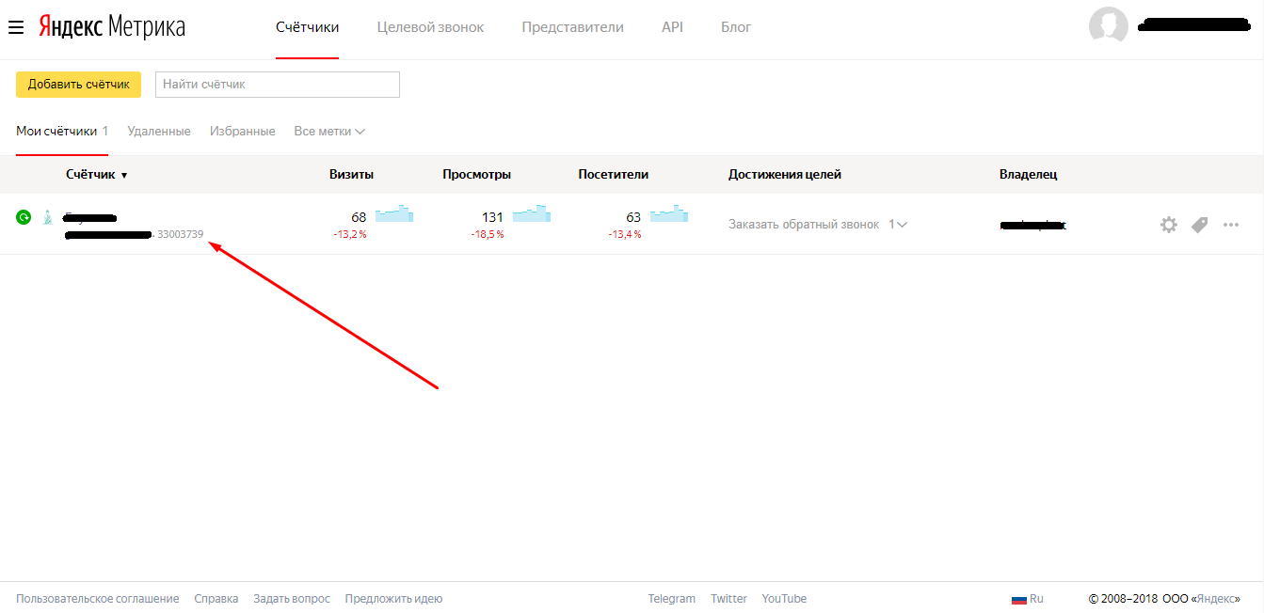Switch to Целевой звонок tab
The image size is (1264, 613).
coord(430,27)
